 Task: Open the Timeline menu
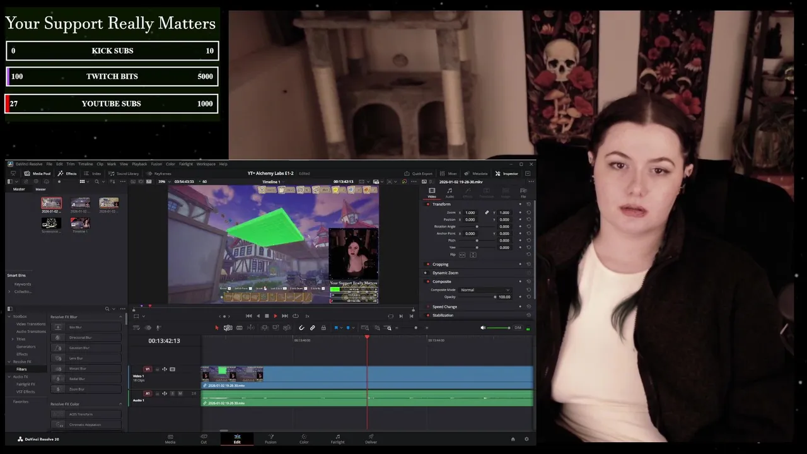tap(85, 164)
